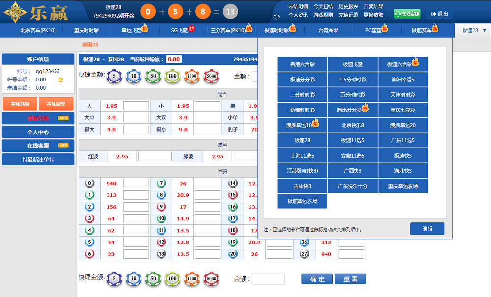The width and height of the screenshot is (491, 297).
Task: Click the 重置 reset button
Action: click(x=350, y=279)
